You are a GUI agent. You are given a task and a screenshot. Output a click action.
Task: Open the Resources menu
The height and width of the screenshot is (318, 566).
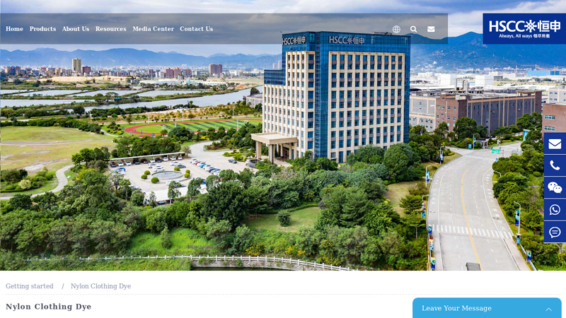[x=111, y=29]
